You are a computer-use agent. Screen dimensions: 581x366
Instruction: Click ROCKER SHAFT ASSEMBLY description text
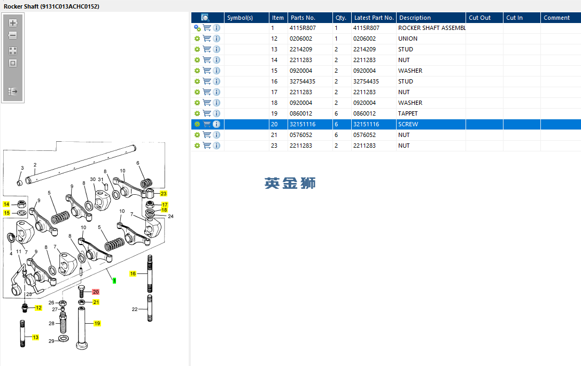[x=432, y=28]
